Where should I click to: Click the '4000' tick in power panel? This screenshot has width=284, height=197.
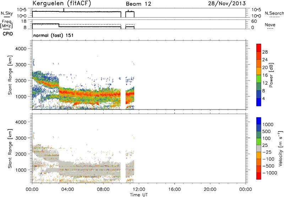21,49
